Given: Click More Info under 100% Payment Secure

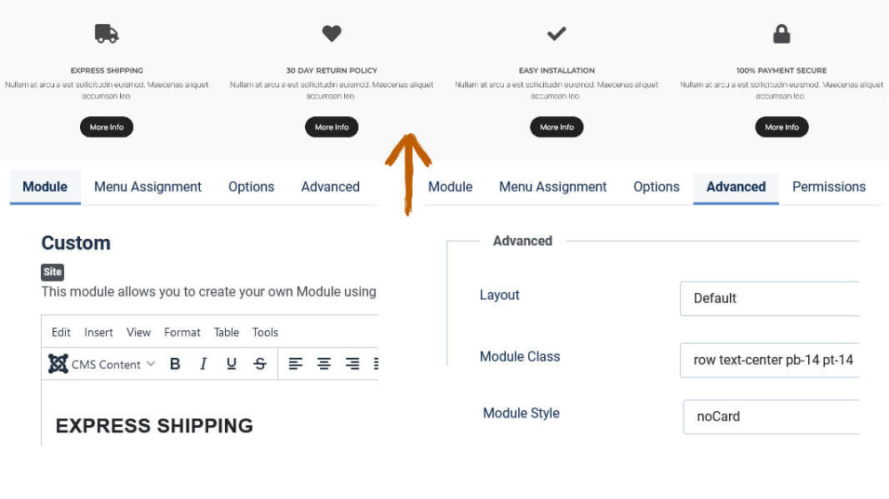Looking at the screenshot, I should pos(781,127).
